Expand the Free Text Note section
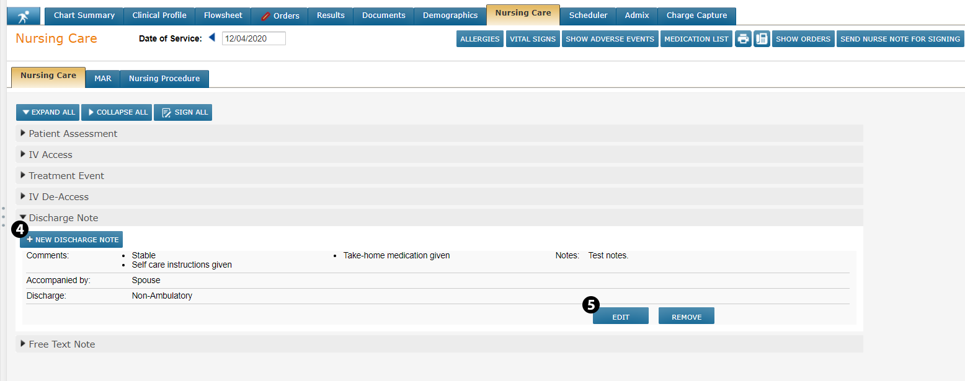Screen dimensions: 965x381 click(61, 344)
